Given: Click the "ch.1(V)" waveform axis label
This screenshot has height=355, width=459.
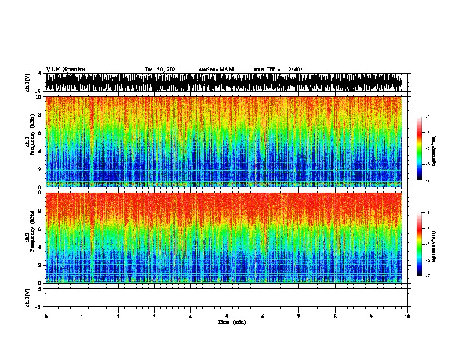Looking at the screenshot, I should (x=28, y=82).
